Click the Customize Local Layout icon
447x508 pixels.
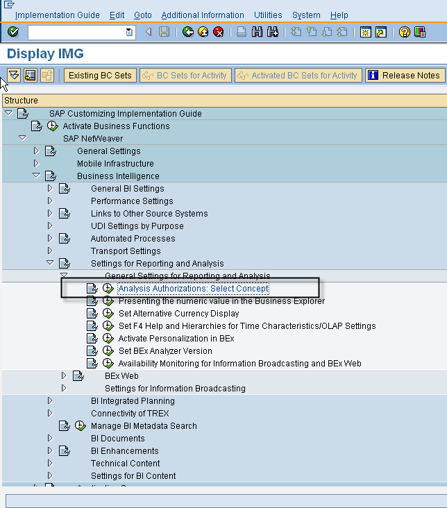420,32
